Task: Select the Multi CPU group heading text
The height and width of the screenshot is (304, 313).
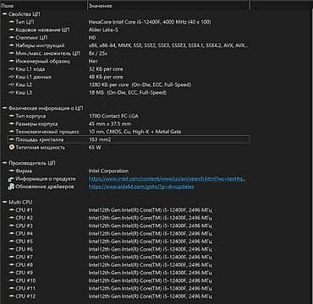Action: tap(20, 203)
